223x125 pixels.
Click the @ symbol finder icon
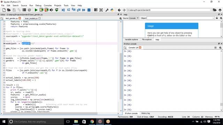pos(29,10)
